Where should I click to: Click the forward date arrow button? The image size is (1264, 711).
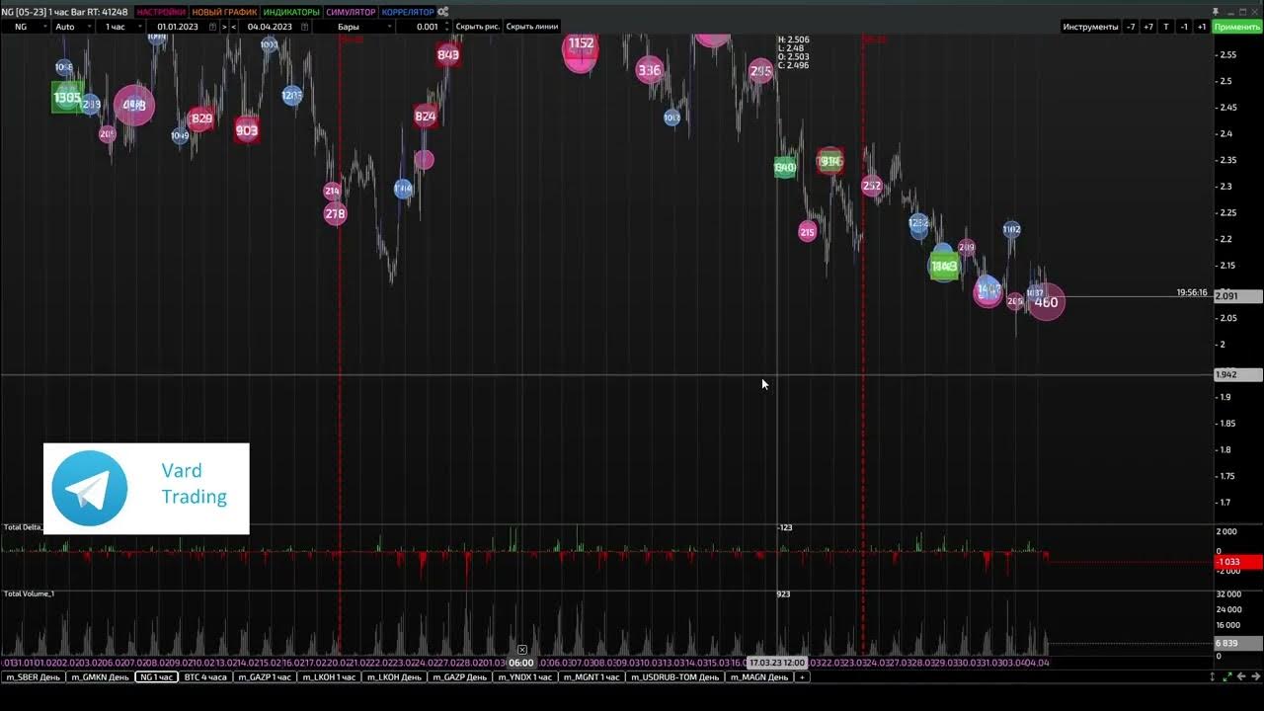click(x=224, y=27)
